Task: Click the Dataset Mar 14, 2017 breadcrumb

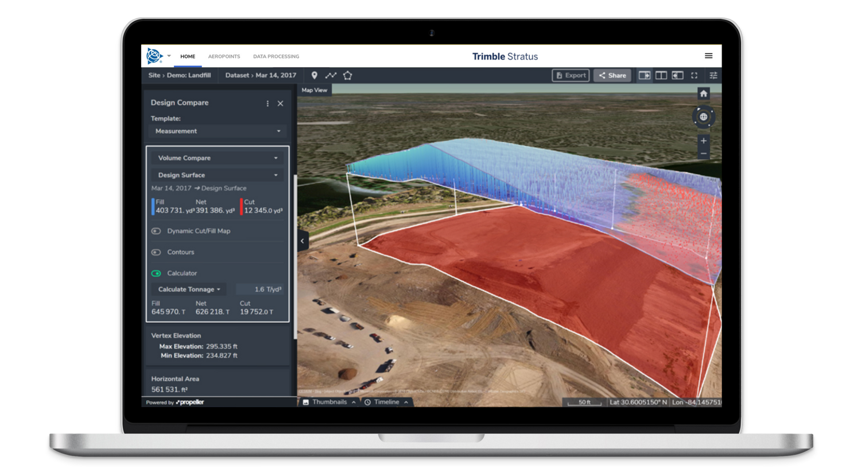Action: pyautogui.click(x=261, y=75)
